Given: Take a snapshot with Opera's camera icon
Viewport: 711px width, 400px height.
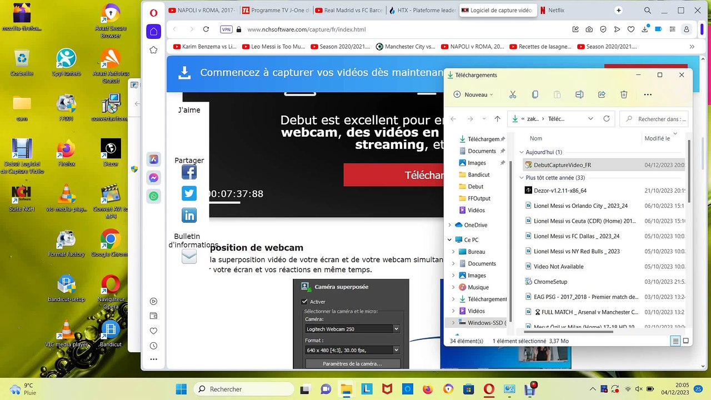Looking at the screenshot, I should click(589, 29).
